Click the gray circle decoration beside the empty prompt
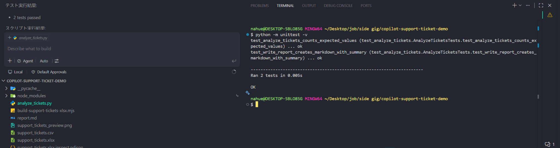 [247, 105]
